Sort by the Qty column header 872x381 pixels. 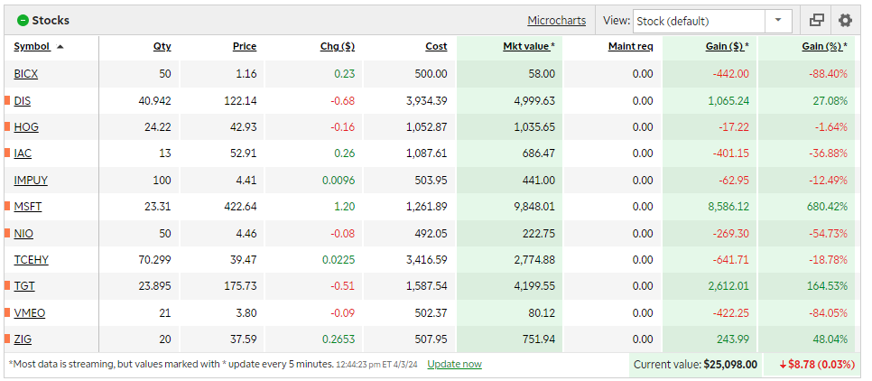point(162,47)
